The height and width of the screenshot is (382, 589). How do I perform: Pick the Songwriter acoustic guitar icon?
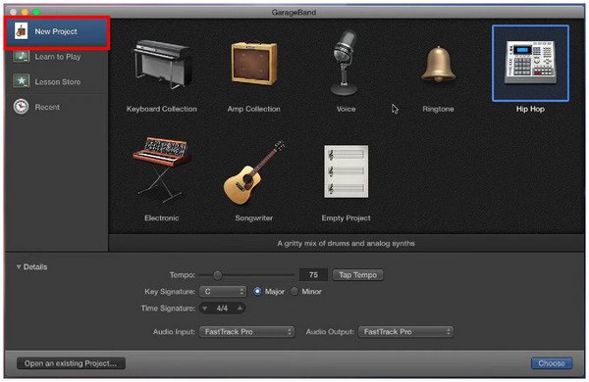(254, 172)
